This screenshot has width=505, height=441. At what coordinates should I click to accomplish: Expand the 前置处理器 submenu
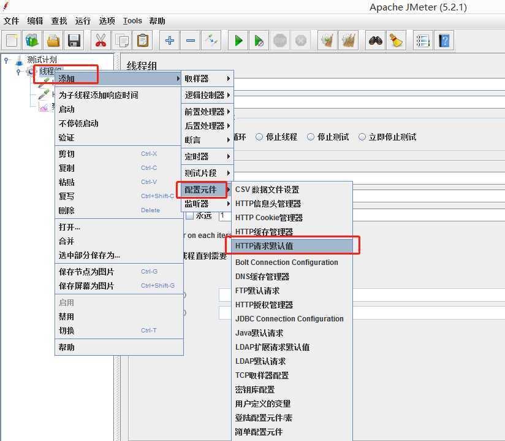click(x=207, y=112)
